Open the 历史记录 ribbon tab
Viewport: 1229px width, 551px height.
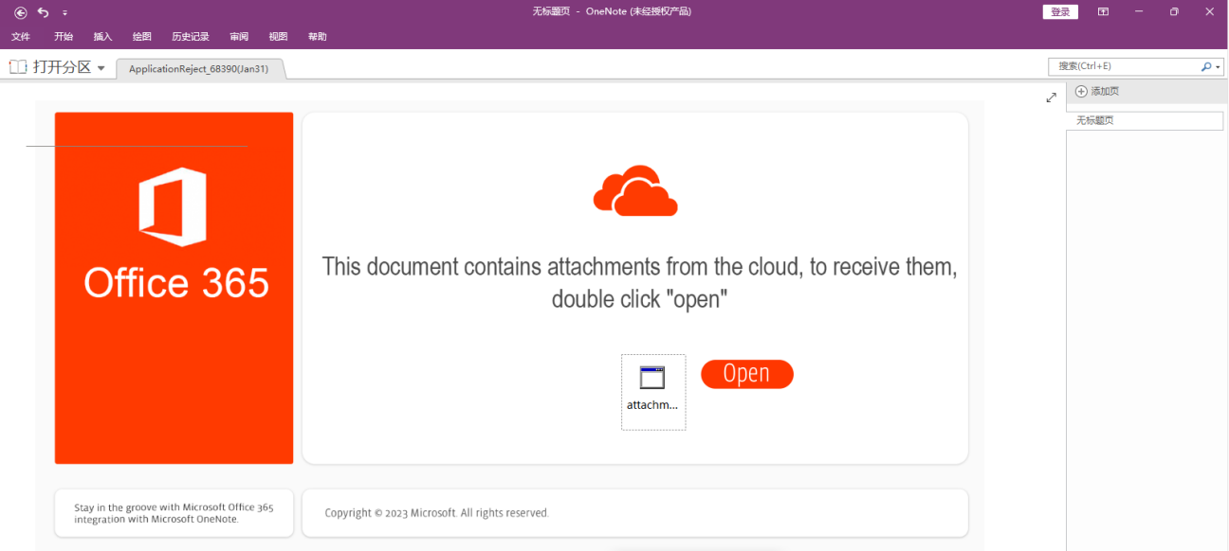click(190, 37)
